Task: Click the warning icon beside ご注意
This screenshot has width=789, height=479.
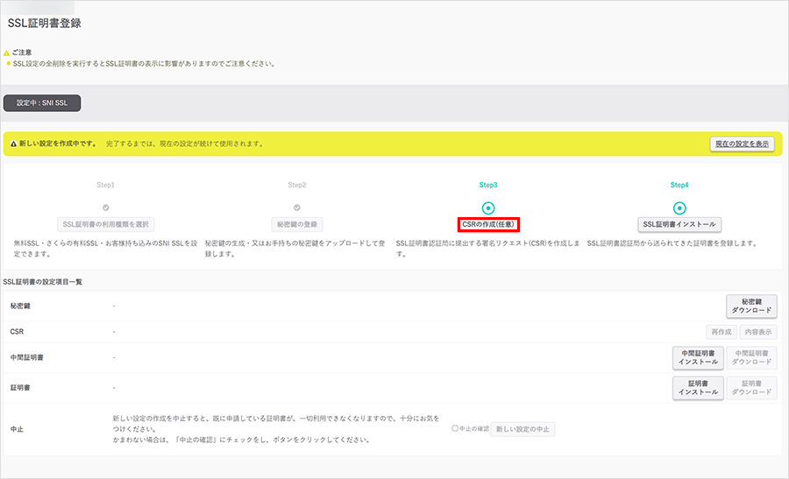Action: tap(7, 53)
